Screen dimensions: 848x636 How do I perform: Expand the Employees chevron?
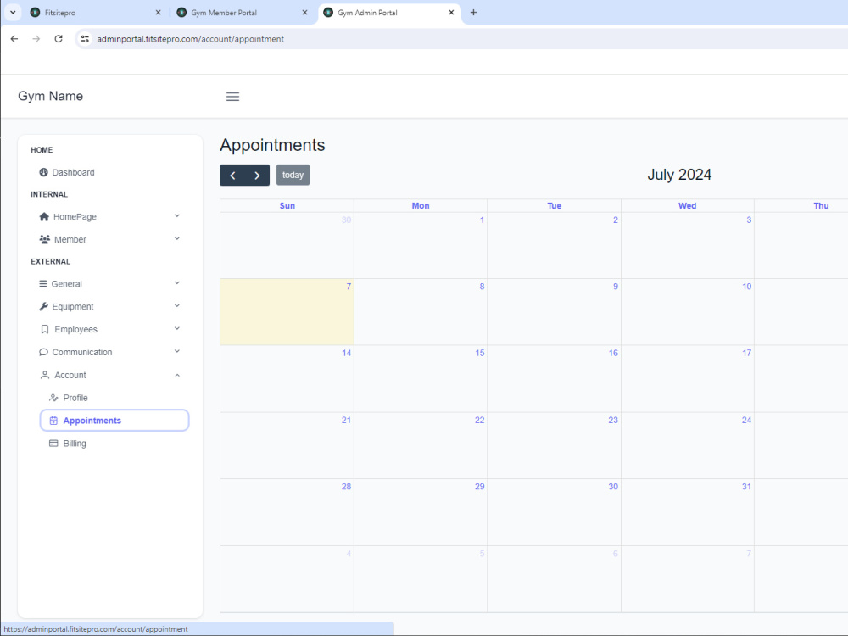click(x=177, y=328)
